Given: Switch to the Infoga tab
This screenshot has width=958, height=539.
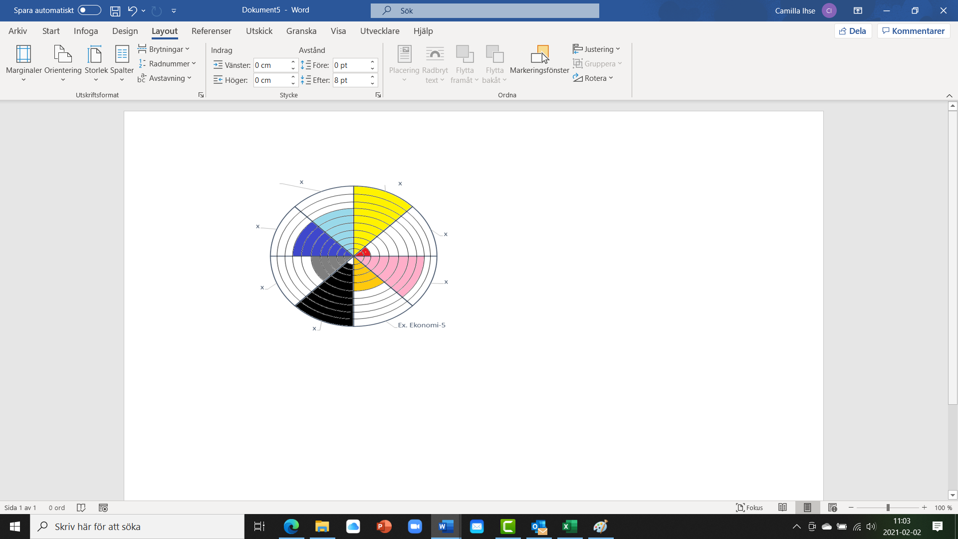Looking at the screenshot, I should pos(86,31).
